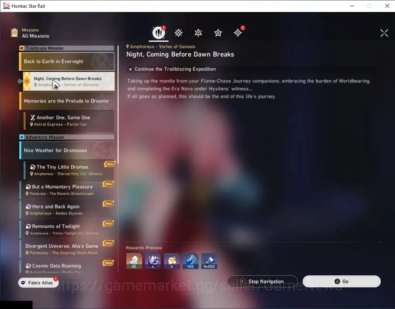Click the golden reward item with quantity 4

[x=172, y=261]
